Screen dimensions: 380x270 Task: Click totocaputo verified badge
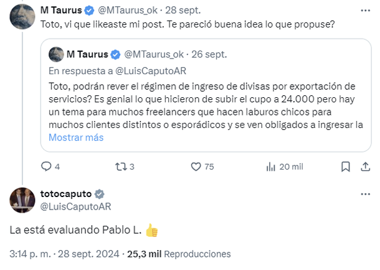pyautogui.click(x=98, y=194)
